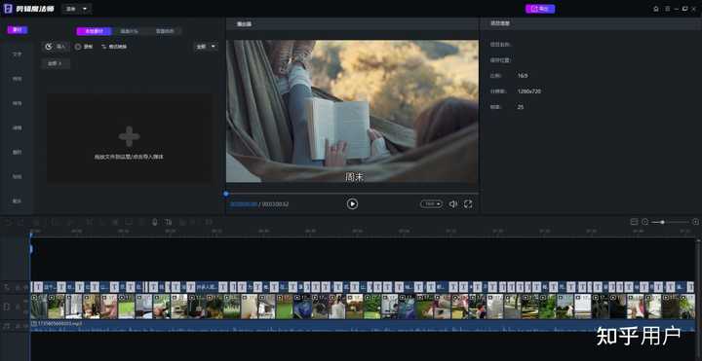Click the timeline vertical scrollbar
The height and width of the screenshot is (361, 702).
698,300
